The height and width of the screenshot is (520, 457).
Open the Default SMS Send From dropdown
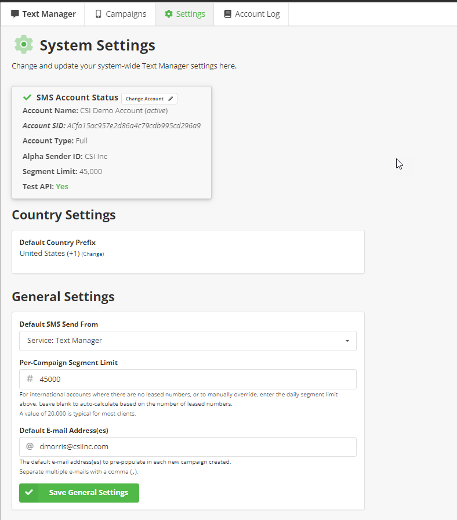click(187, 341)
